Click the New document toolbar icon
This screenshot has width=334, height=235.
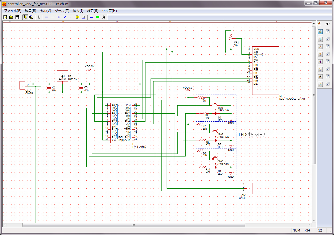[x=5, y=17]
